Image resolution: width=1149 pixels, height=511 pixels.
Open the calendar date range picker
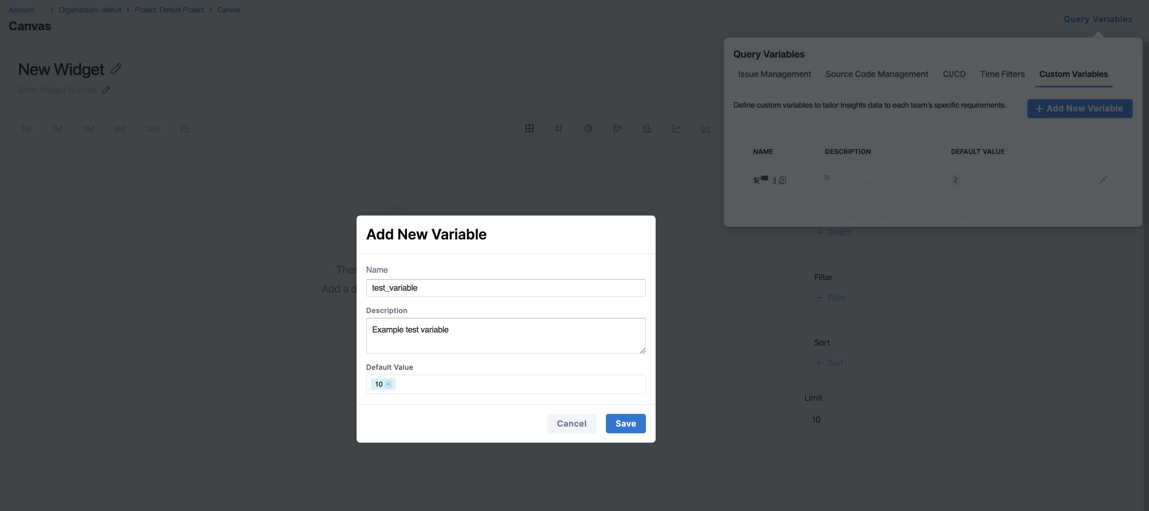(184, 129)
